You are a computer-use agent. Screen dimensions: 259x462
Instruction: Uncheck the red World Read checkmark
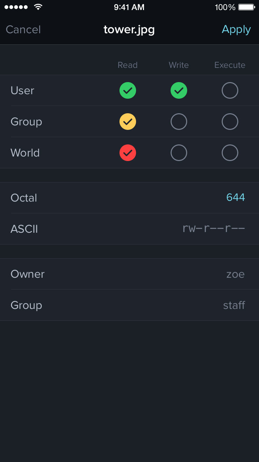coord(128,153)
